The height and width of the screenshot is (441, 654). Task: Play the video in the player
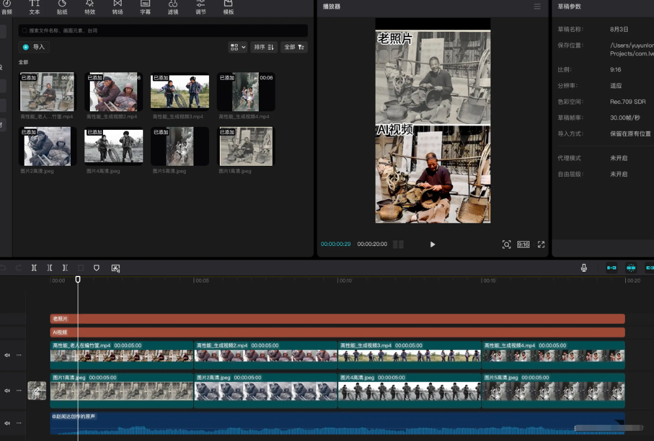click(x=432, y=244)
